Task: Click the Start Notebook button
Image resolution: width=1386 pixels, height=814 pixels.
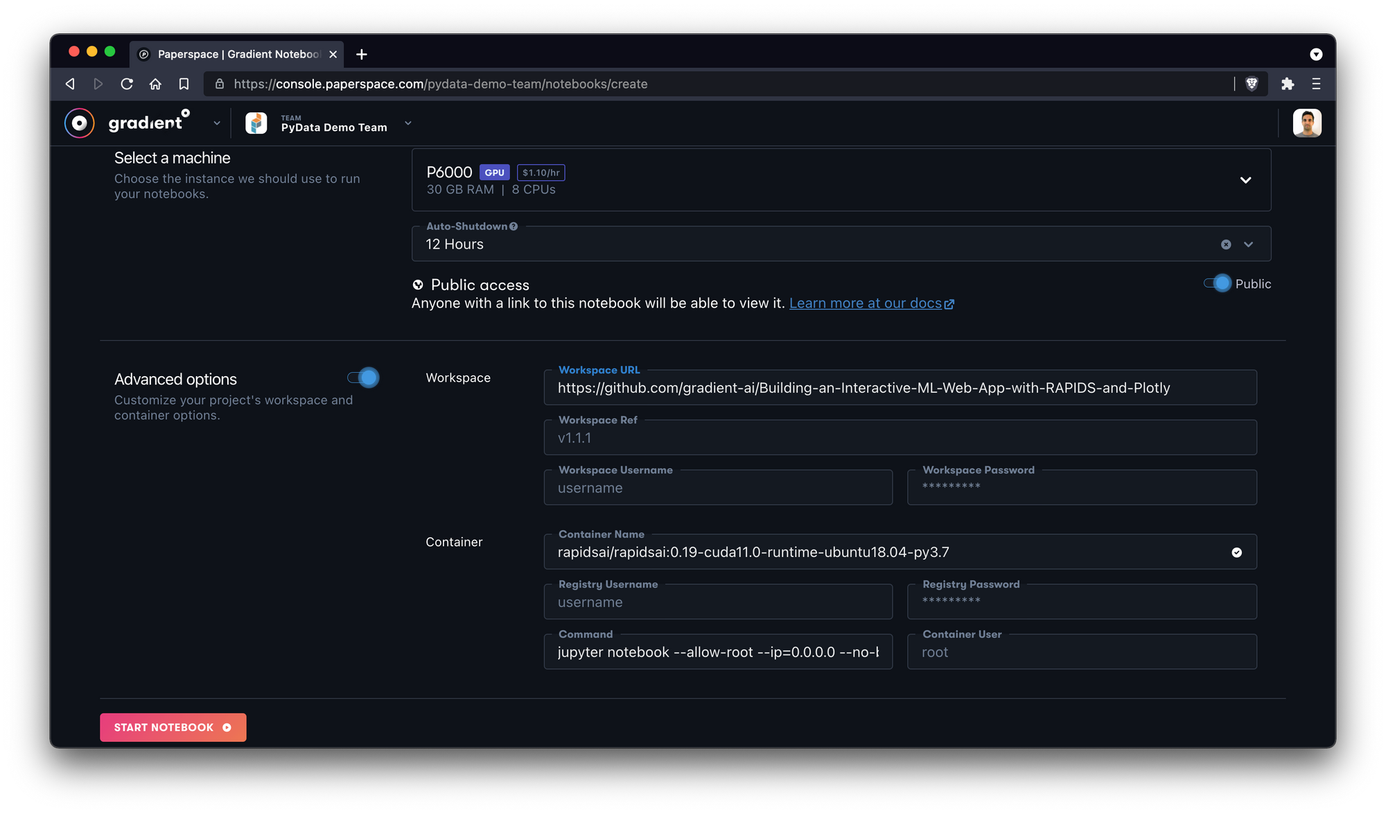Action: pos(173,727)
